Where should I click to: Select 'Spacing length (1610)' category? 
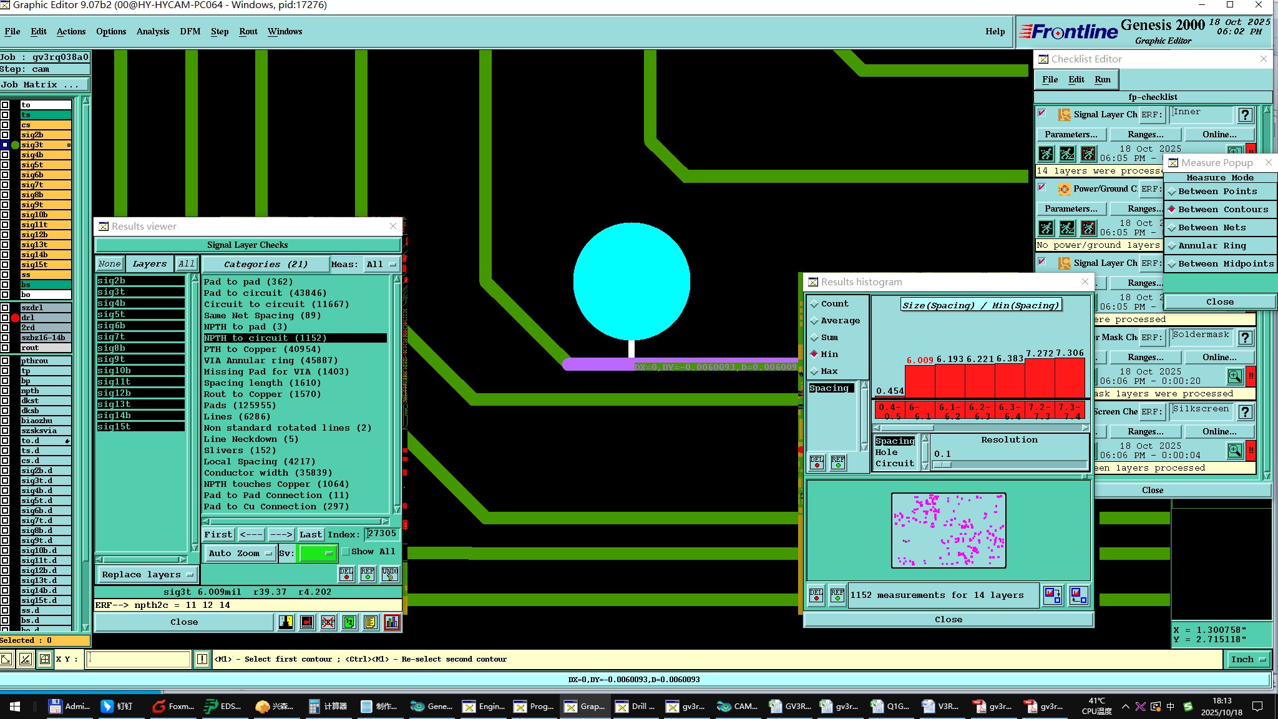[262, 383]
